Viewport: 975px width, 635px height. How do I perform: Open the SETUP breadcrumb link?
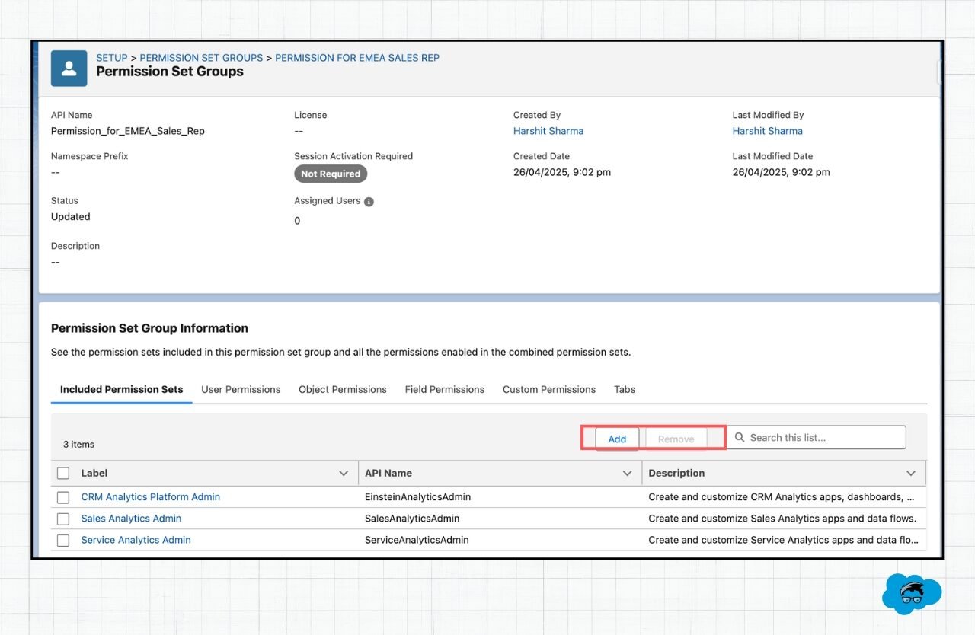point(112,58)
